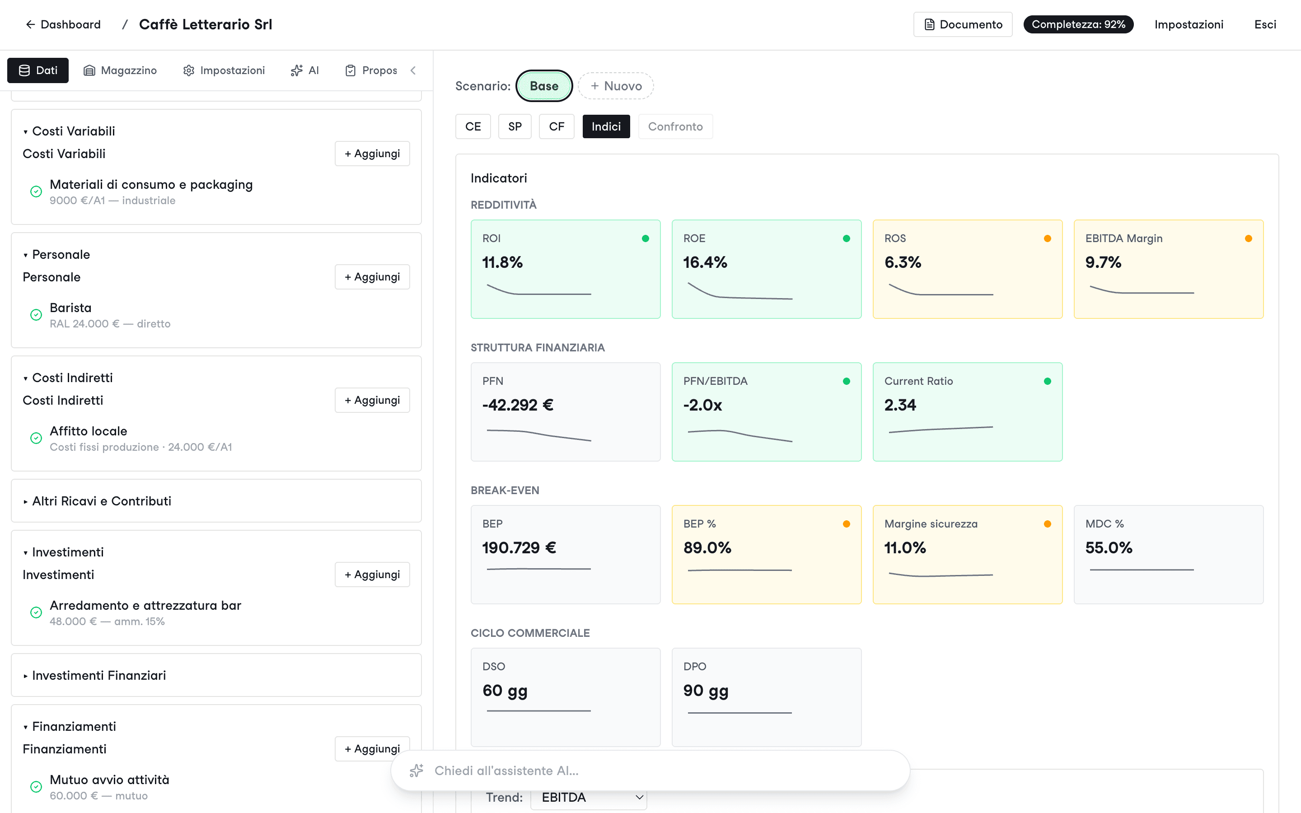Image resolution: width=1301 pixels, height=813 pixels.
Task: Select the SP view tab
Action: 515,126
